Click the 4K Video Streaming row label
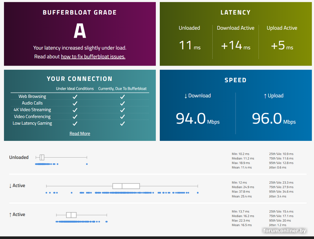314x239 pixels. pyautogui.click(x=32, y=110)
